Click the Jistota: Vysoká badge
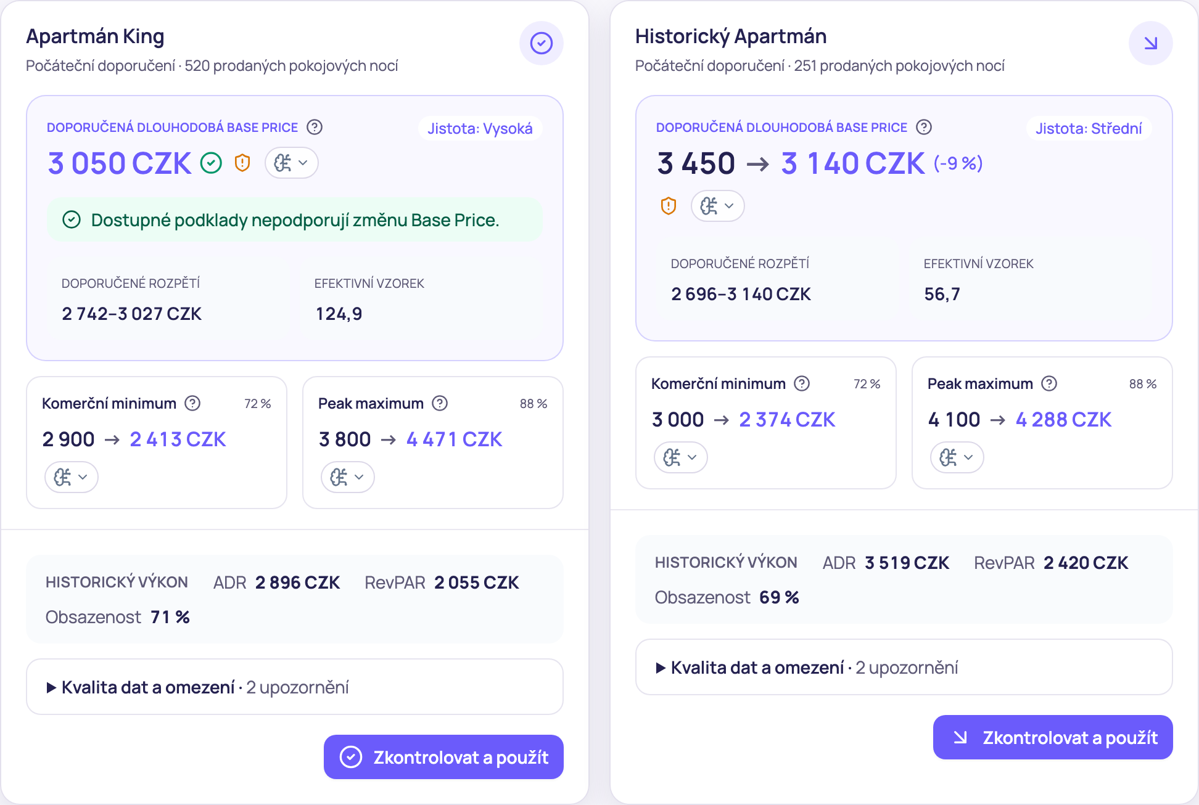Screen dimensions: 1199x805 point(480,128)
